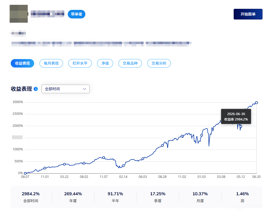Click the dropdown chevron arrow in 全部时间
The image size is (263, 211).
(x=85, y=89)
